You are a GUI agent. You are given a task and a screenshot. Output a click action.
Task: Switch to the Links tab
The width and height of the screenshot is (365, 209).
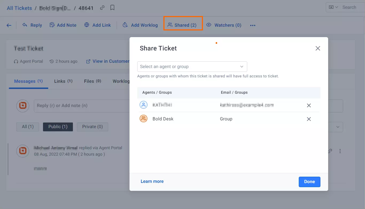[x=63, y=81]
